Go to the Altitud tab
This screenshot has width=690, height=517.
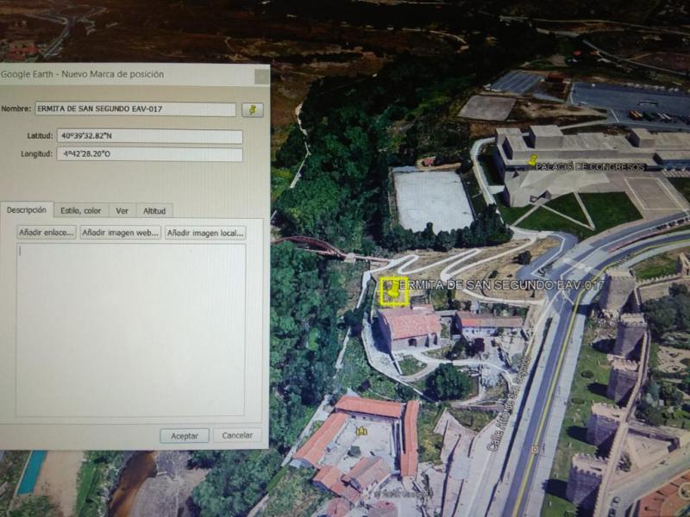[x=154, y=210]
